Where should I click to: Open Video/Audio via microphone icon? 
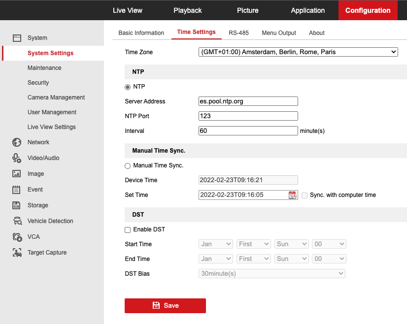[x=17, y=158]
